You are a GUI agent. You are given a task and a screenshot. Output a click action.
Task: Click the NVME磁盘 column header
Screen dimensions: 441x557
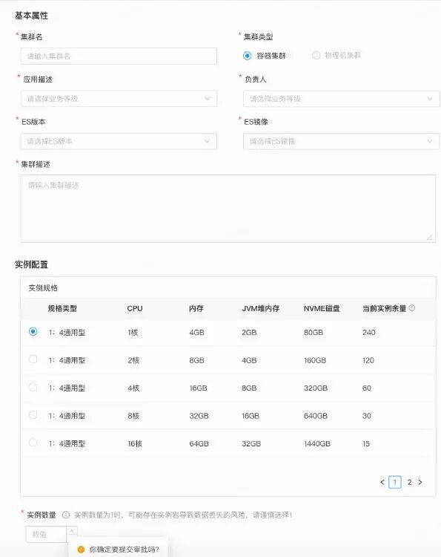tap(322, 308)
